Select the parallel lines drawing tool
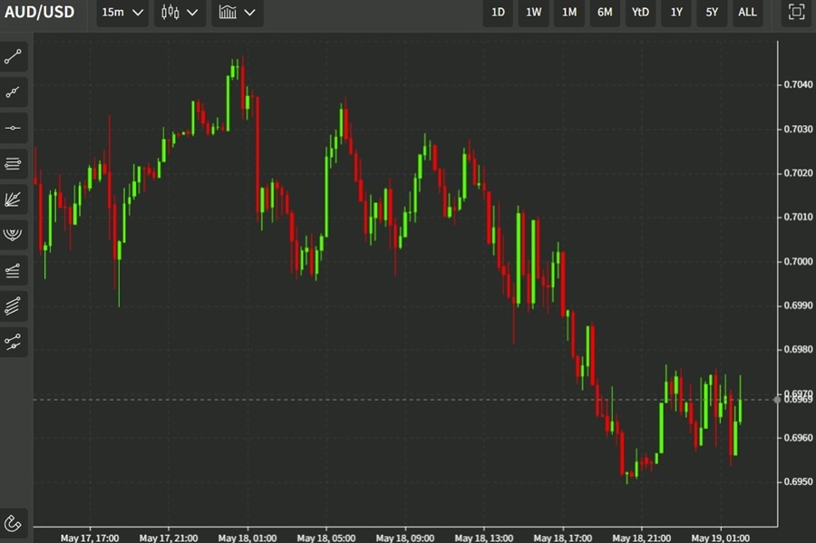Screen dimensions: 816x543 [13, 163]
